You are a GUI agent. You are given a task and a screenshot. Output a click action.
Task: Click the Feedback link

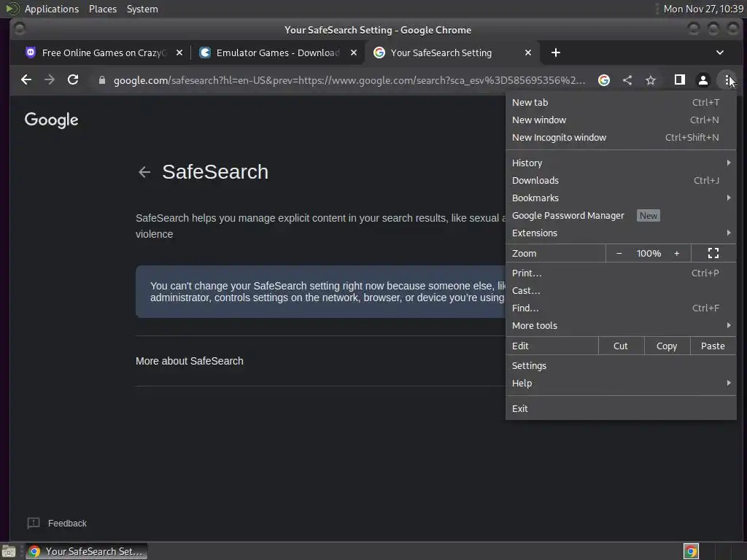pos(67,524)
